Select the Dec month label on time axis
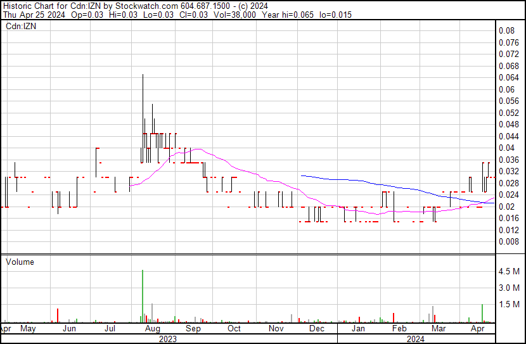526x344 pixels. (316, 329)
